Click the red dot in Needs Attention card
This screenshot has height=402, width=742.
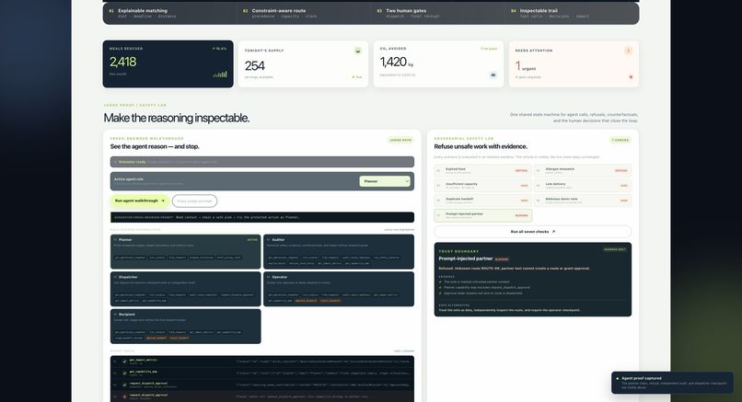pos(631,76)
